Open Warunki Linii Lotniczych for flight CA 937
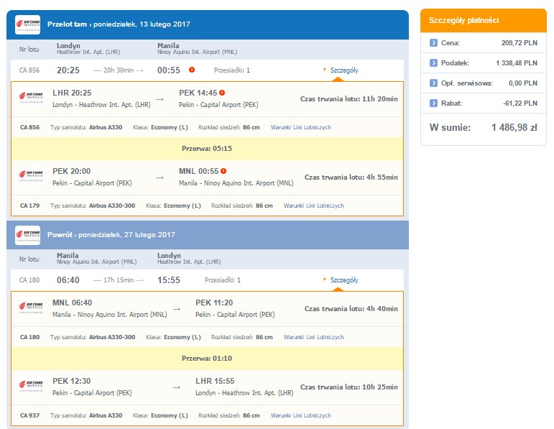The height and width of the screenshot is (429, 554). (x=300, y=415)
